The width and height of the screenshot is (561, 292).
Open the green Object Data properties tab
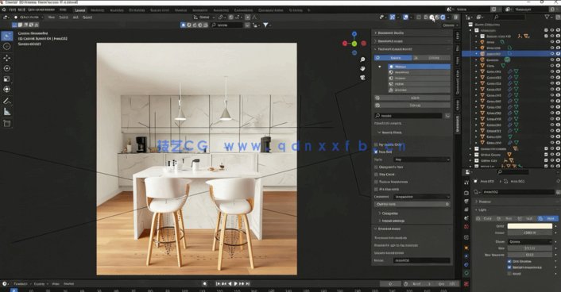click(x=466, y=273)
